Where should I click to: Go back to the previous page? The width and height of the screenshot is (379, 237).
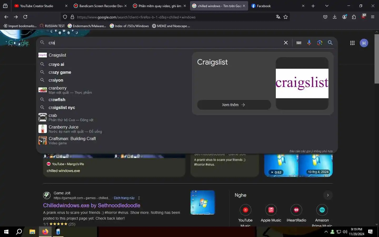click(6, 17)
